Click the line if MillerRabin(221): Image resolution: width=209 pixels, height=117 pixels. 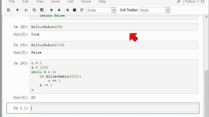coord(60,76)
